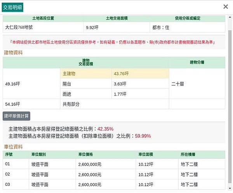The height and width of the screenshot is (193, 233).
Task: Select the 交易明細 title tab
Action: (12, 7)
